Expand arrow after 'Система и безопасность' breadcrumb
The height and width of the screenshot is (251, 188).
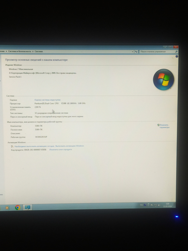(33, 51)
